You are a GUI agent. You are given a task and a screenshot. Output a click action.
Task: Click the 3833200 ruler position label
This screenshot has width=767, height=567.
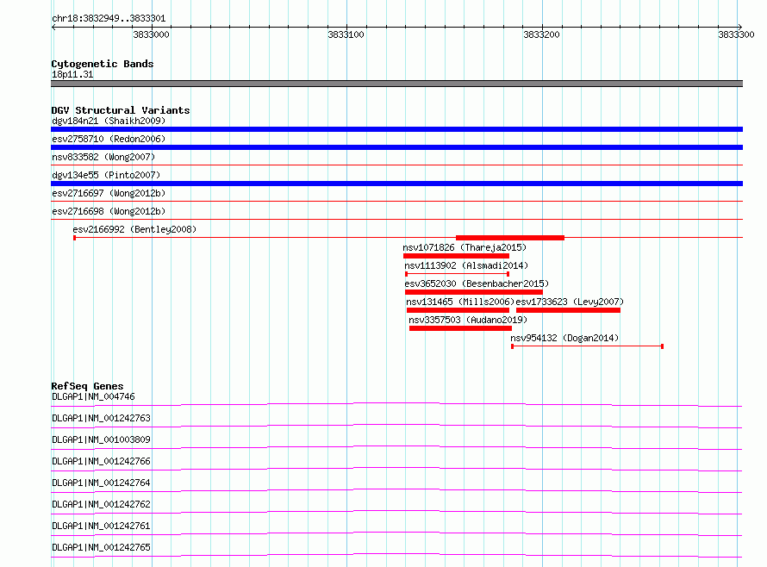point(541,34)
